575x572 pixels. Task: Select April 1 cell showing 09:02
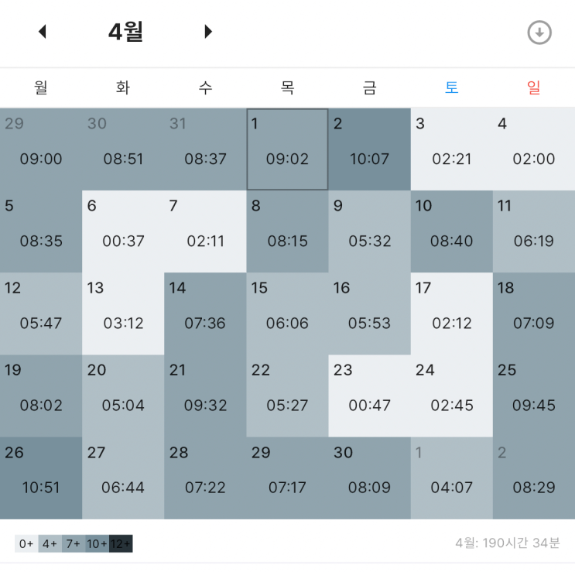coord(288,149)
